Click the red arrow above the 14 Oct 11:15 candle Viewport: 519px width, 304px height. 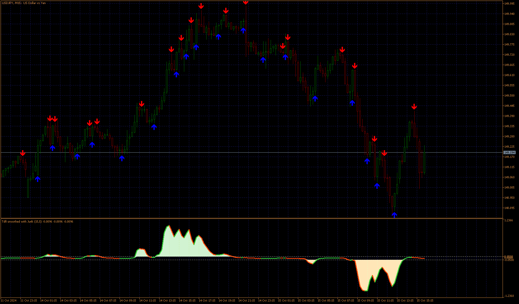coord(142,104)
